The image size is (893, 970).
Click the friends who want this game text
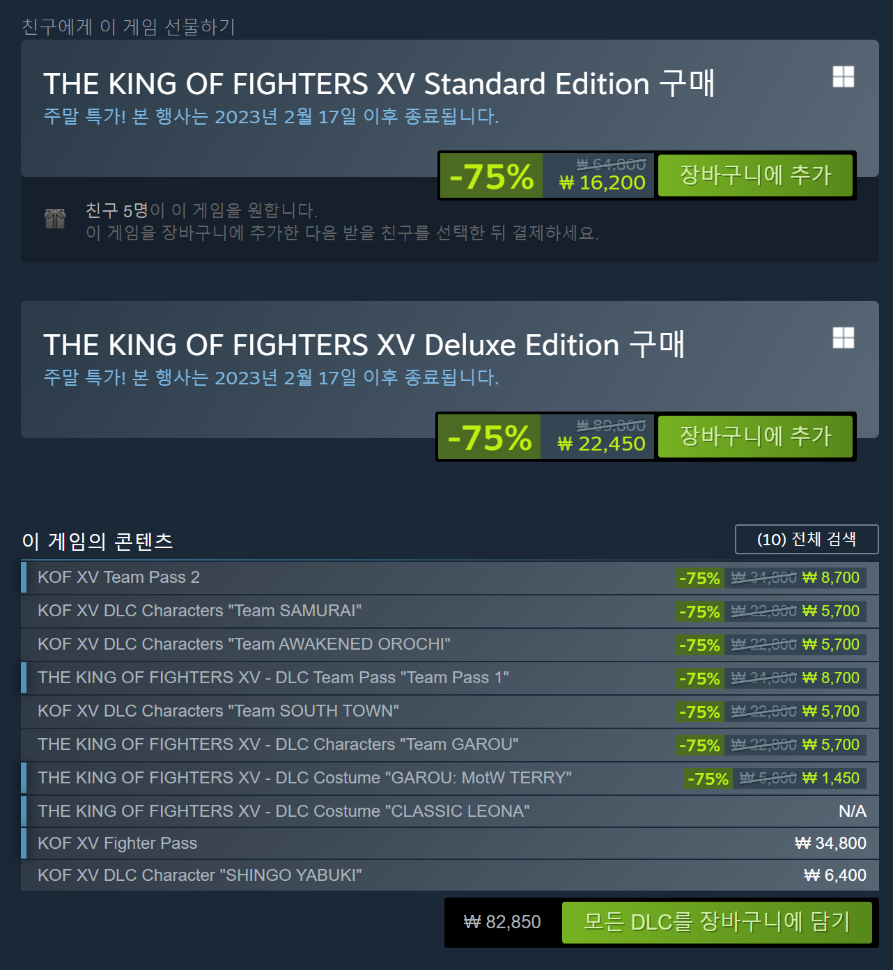201,210
